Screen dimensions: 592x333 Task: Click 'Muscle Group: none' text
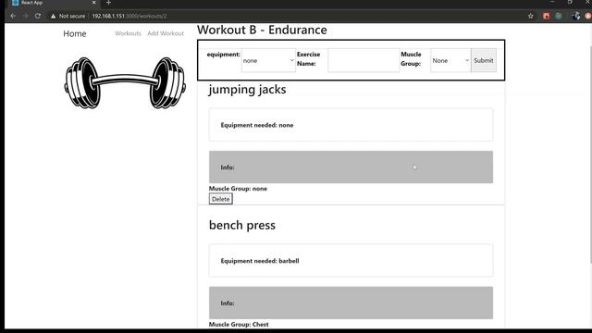(238, 189)
